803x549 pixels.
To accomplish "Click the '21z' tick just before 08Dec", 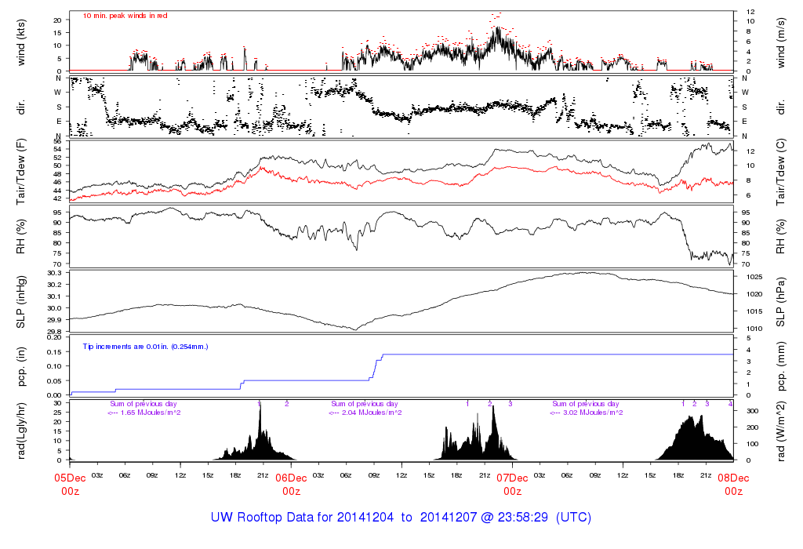I will click(706, 475).
